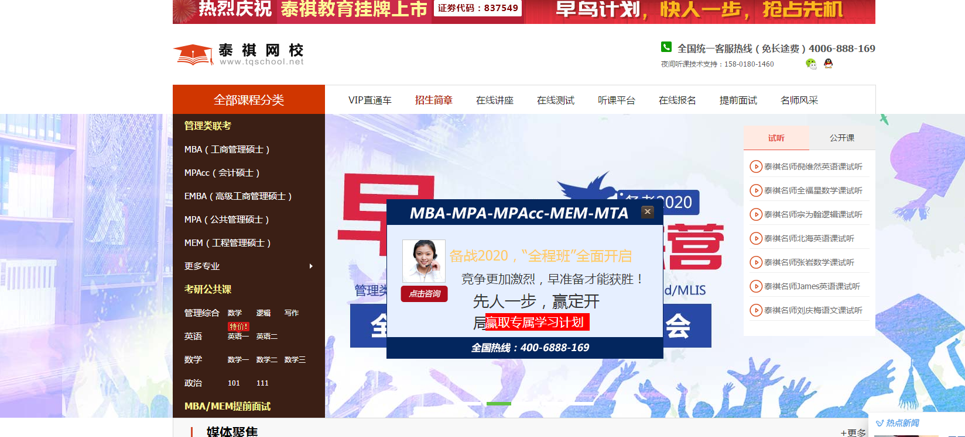This screenshot has height=437, width=965.
Task: Click 赢取专属学习计划 in the popup
Action: (538, 322)
